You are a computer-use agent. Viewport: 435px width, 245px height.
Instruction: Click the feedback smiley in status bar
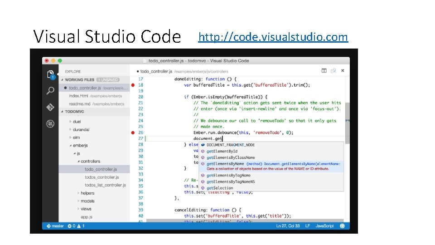tap(342, 226)
